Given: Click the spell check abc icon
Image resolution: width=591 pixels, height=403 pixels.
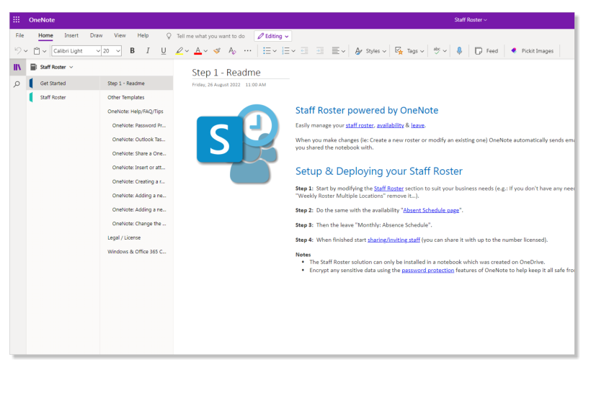Looking at the screenshot, I should pos(437,51).
